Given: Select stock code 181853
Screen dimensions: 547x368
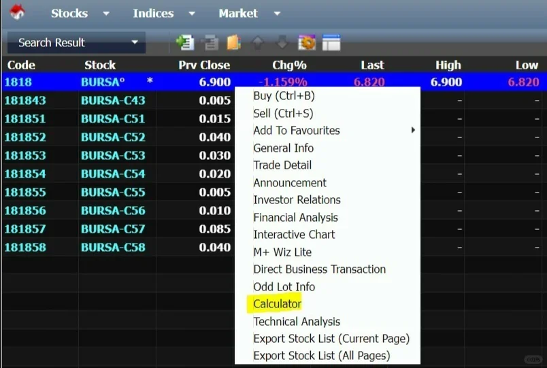Looking at the screenshot, I should 24,155.
